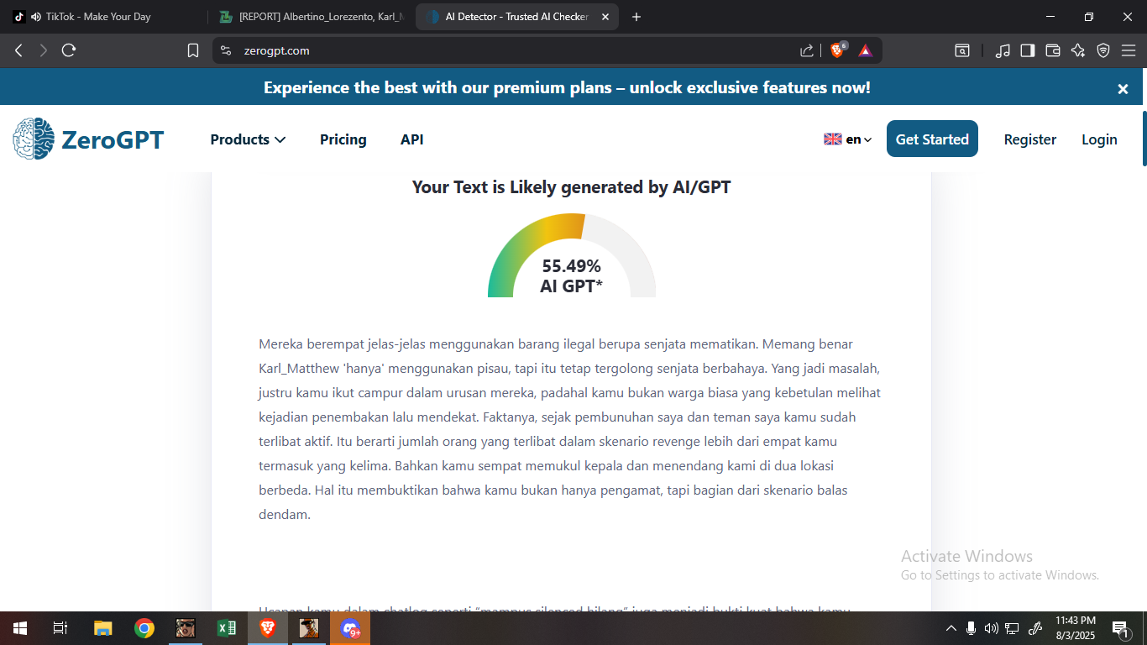Open Task View on the taskbar

click(60, 628)
